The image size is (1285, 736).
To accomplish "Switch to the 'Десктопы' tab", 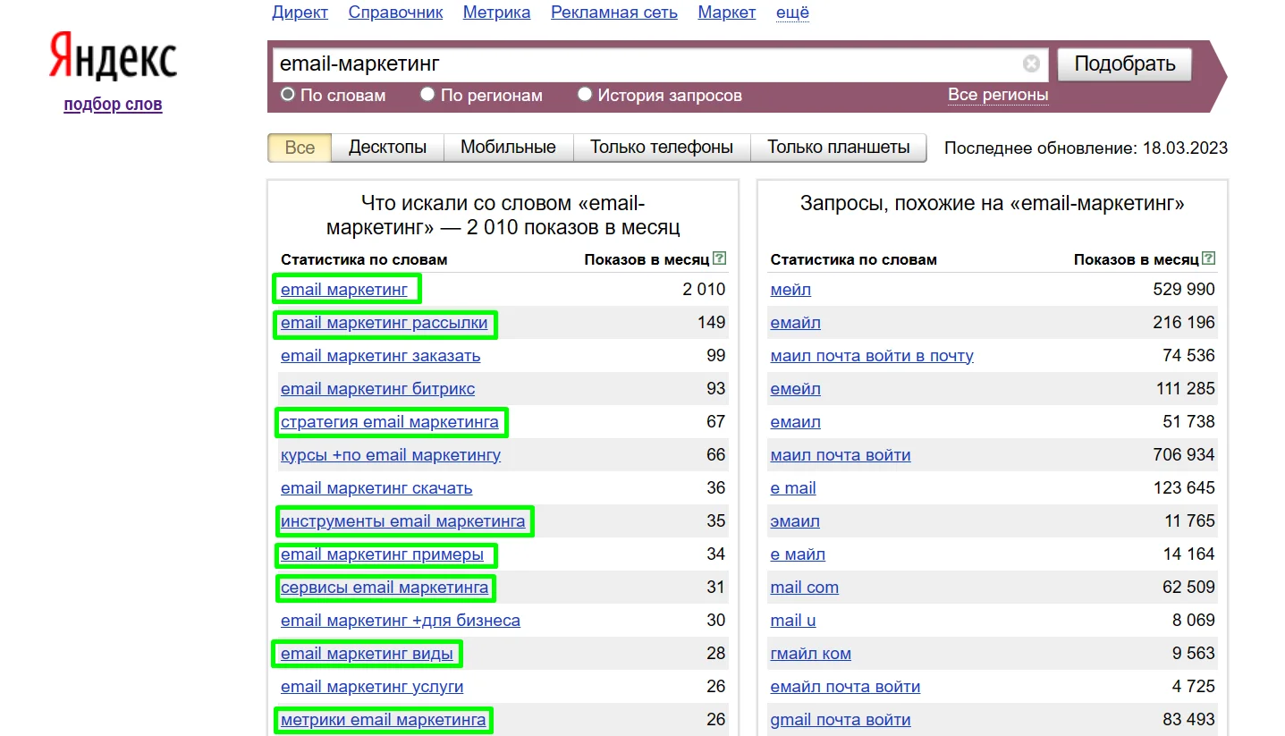I will click(x=387, y=148).
